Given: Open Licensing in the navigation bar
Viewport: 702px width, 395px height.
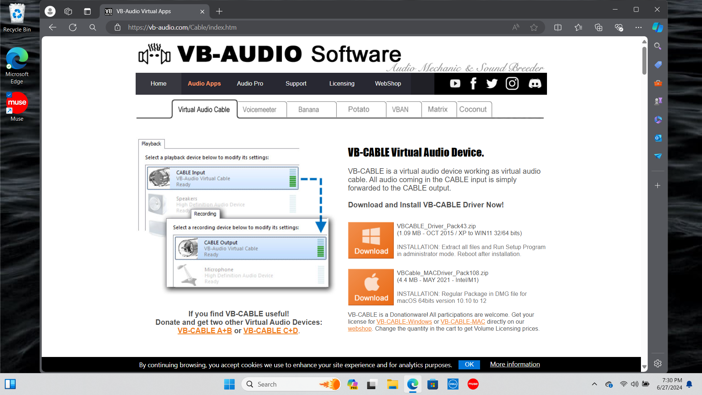Looking at the screenshot, I should point(341,84).
